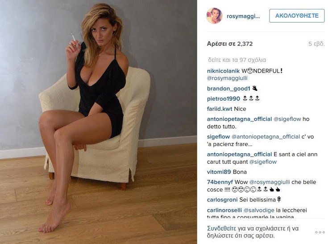Screen dimensions: 328x244
Task: Click the '5 εβδ.' post timestamp
Action: (x=316, y=44)
